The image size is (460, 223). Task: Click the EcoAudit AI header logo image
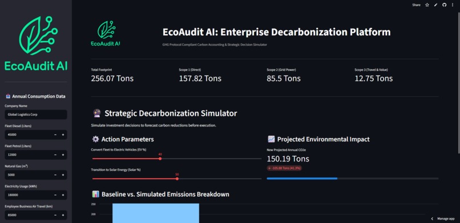point(106,34)
